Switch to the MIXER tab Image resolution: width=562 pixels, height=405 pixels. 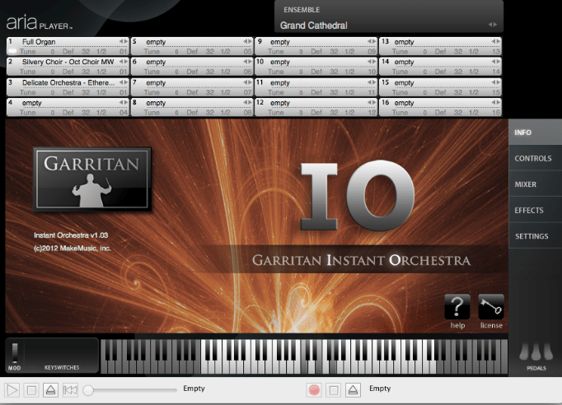(535, 184)
